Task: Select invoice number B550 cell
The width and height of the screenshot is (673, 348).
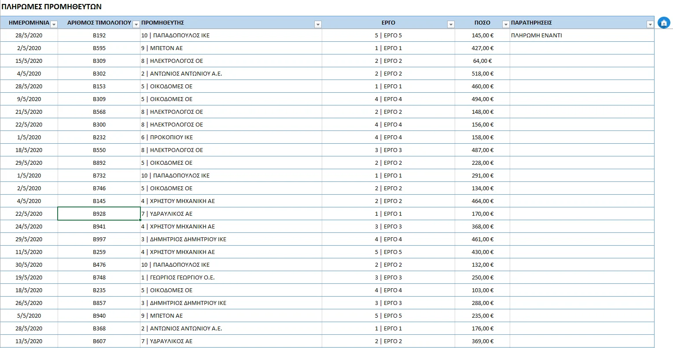Action: pyautogui.click(x=99, y=150)
